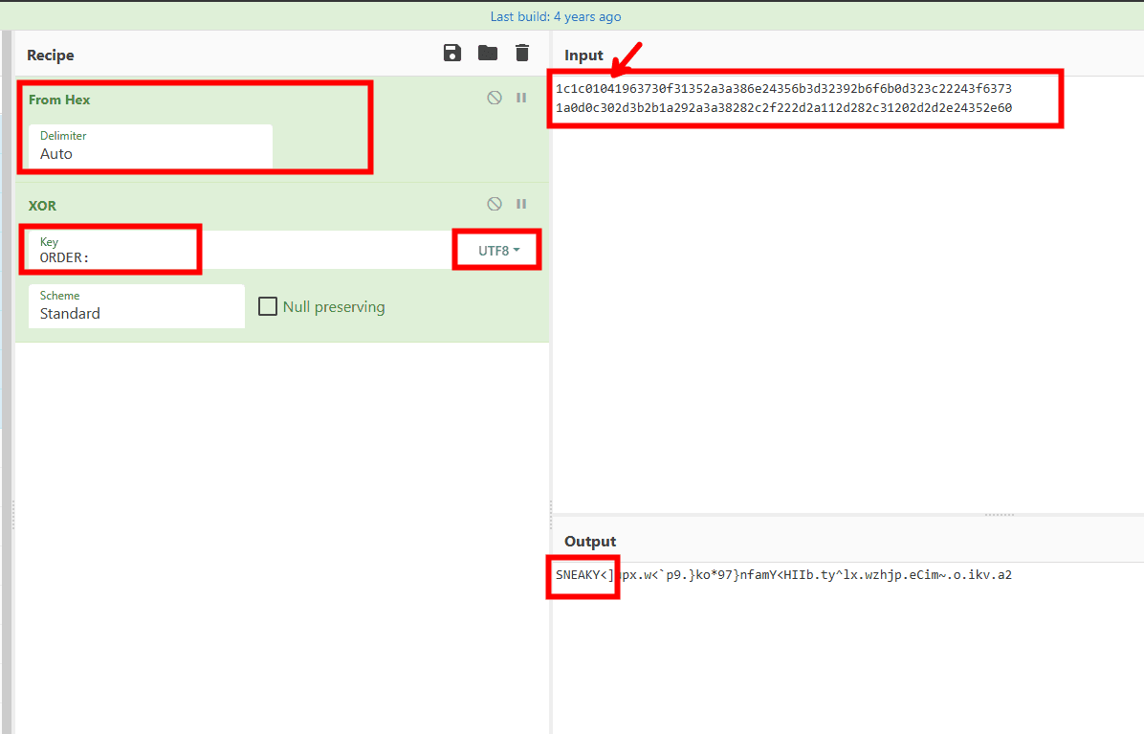The width and height of the screenshot is (1144, 734).
Task: Open the Load recipe folder icon
Action: [488, 54]
